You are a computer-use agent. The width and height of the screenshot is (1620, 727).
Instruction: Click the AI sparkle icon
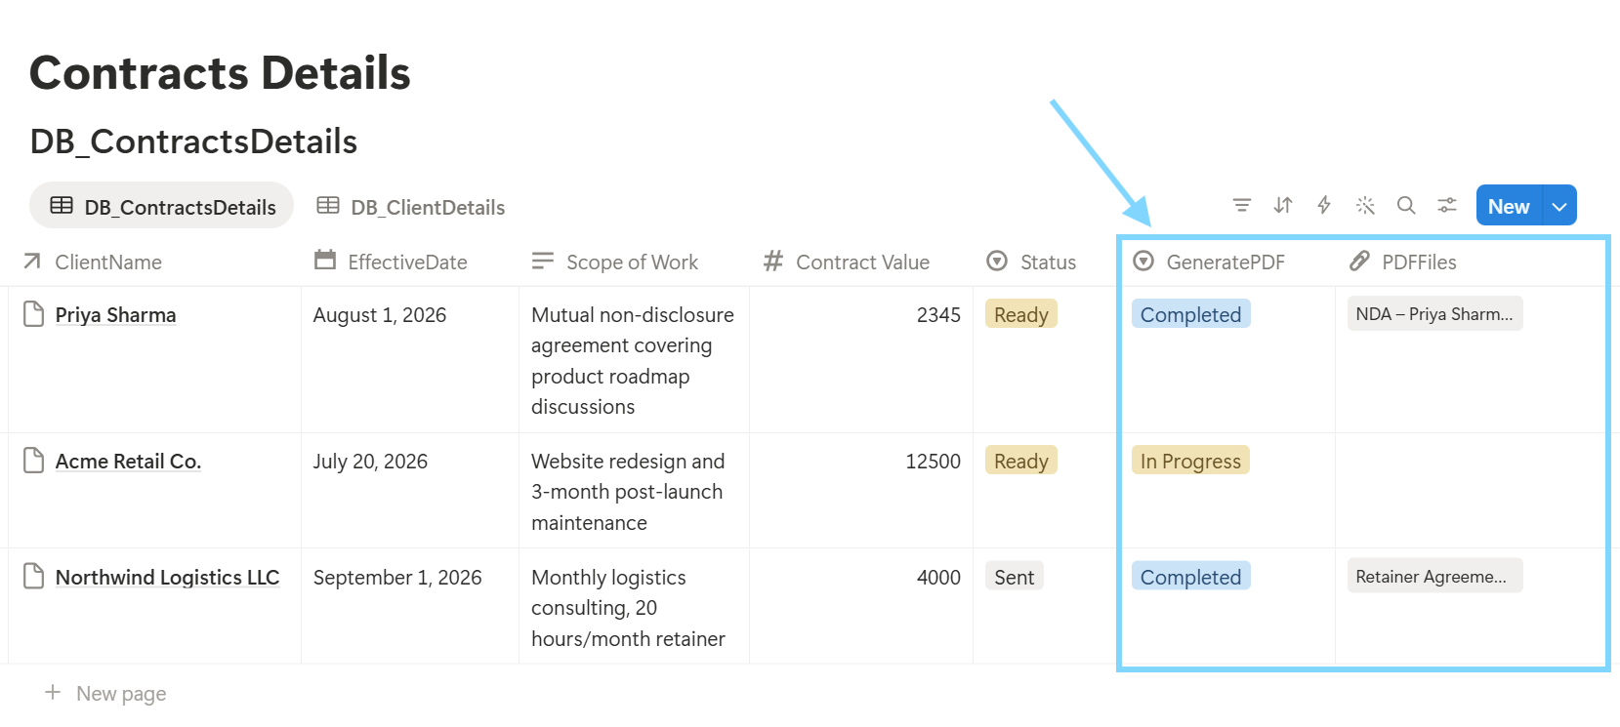tap(1365, 205)
